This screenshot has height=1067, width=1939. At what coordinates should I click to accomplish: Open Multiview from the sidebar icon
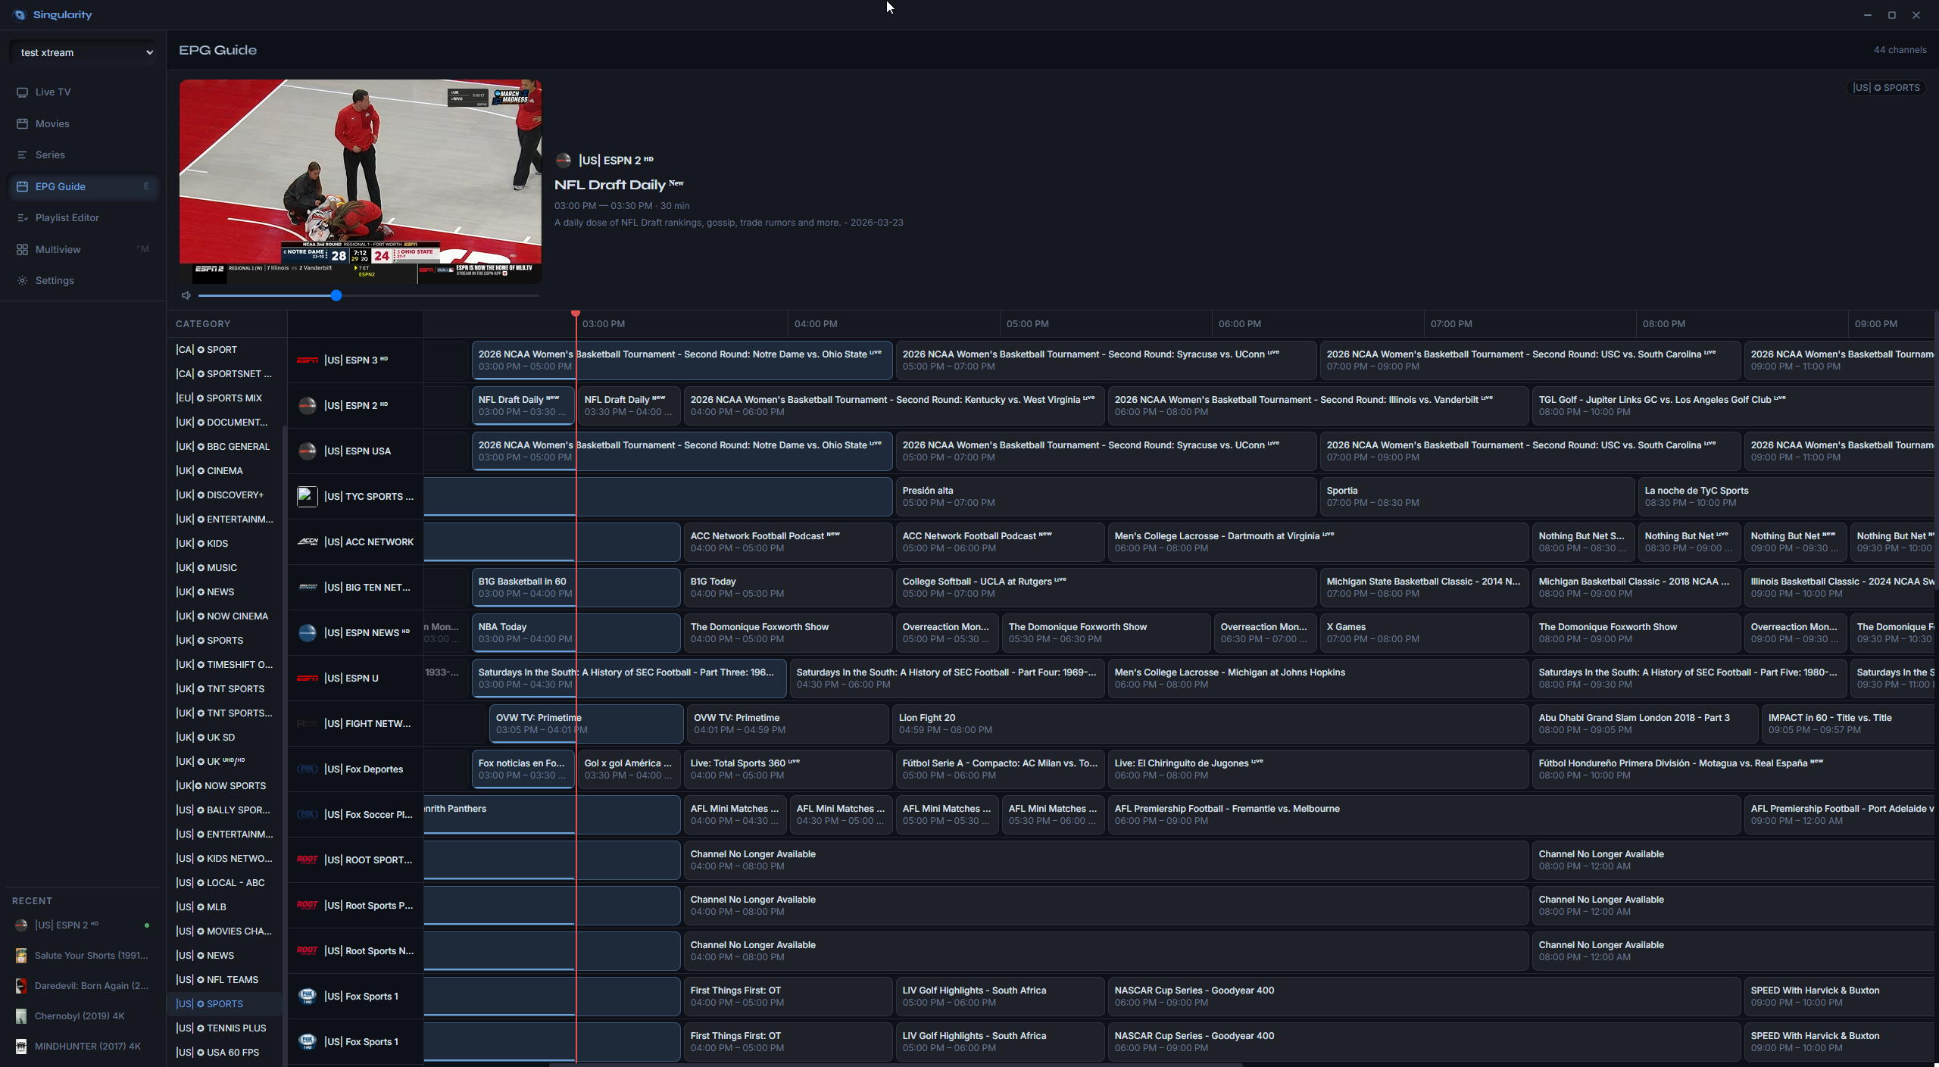[22, 249]
